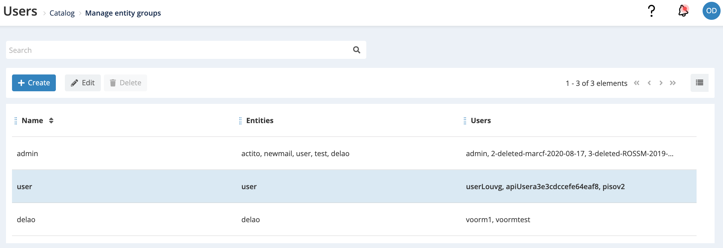Click the search magnifier icon
Screen dimensions: 723x248
point(356,50)
